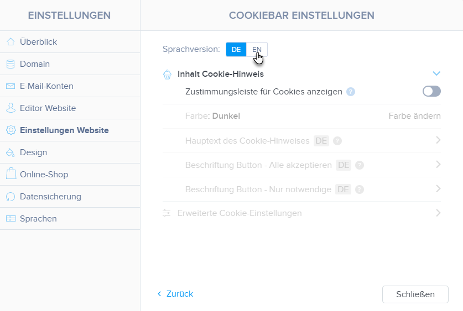Switch language version to EN
The height and width of the screenshot is (311, 463).
[x=257, y=49]
